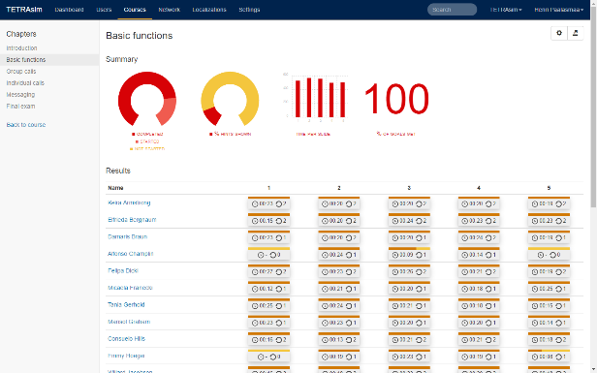
Task: Click clock icon in Tania Gerhold's step 2 cell
Action: pyautogui.click(x=325, y=306)
